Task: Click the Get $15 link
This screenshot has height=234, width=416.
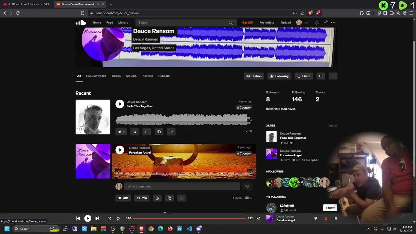Action: tap(247, 22)
